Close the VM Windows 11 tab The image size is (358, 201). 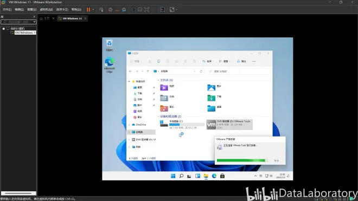point(85,18)
